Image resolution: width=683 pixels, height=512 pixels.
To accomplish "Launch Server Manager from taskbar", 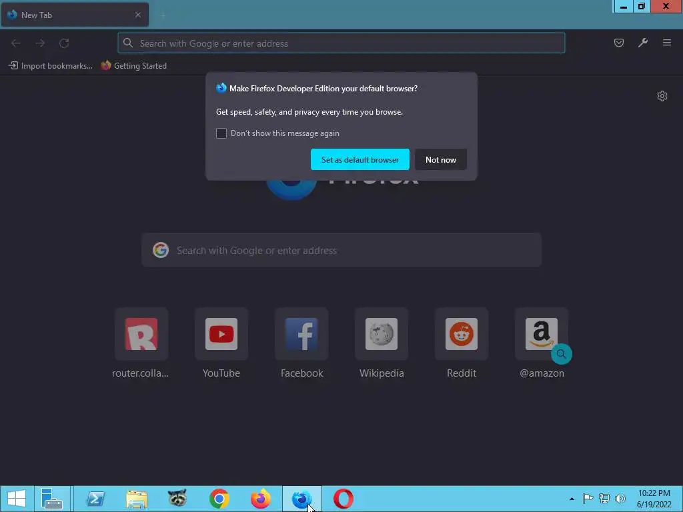I will point(52,499).
